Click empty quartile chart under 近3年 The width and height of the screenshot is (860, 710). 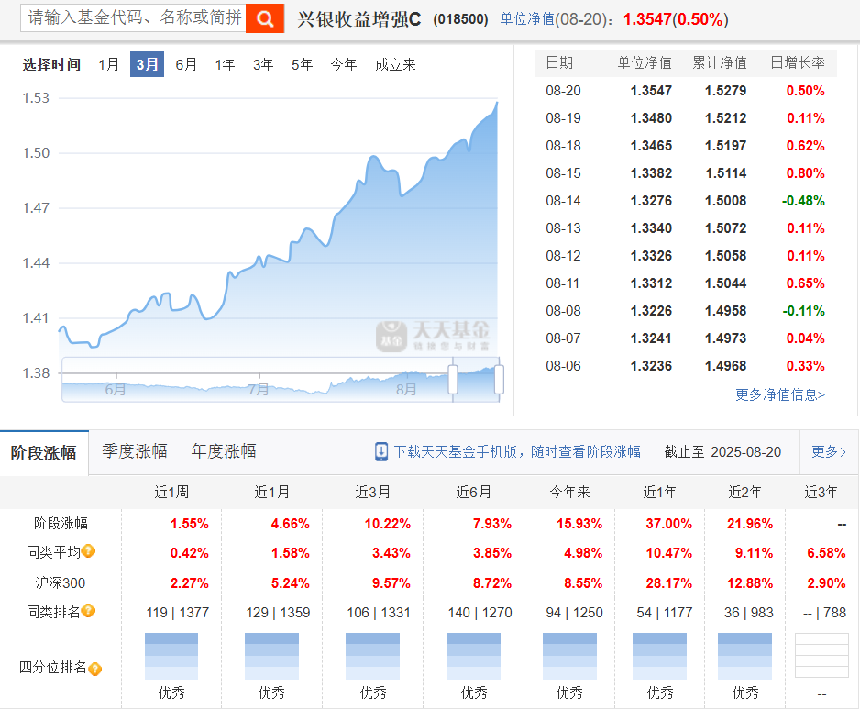(x=821, y=656)
